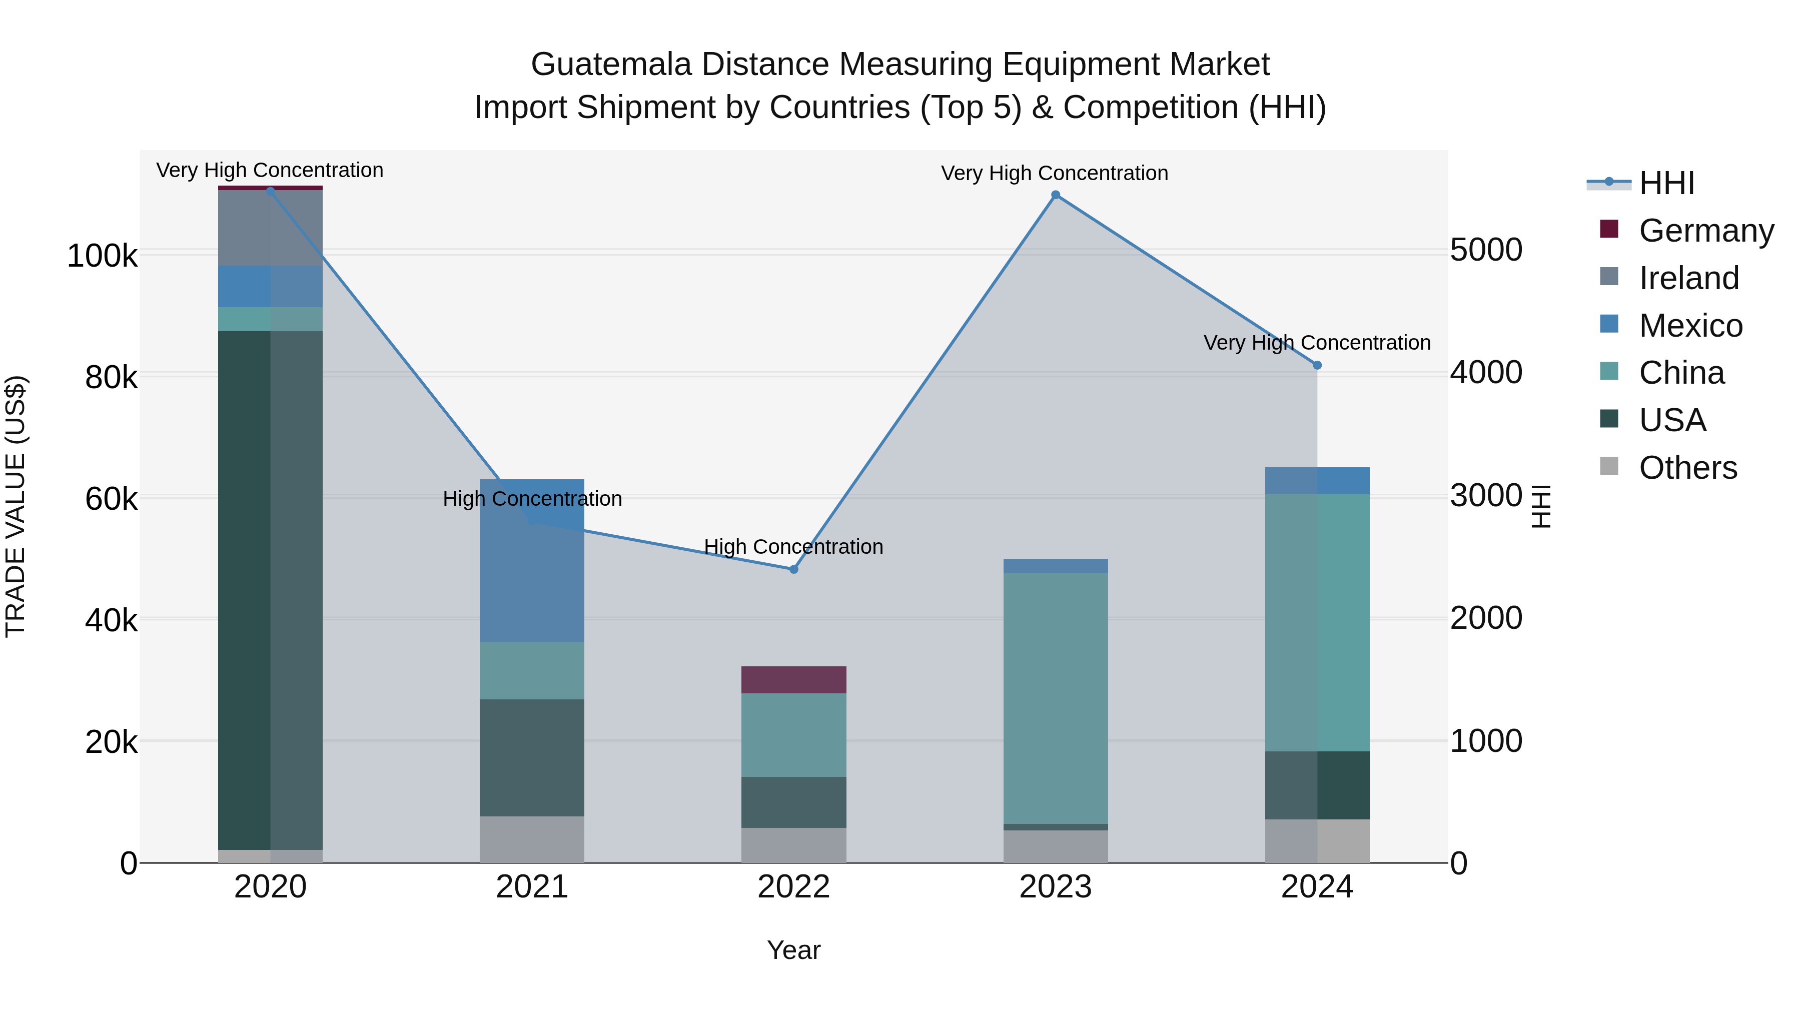Click the chart title Guatemala Distance Measuring Equipment Market
This screenshot has width=1801, height=1013.
(900, 65)
